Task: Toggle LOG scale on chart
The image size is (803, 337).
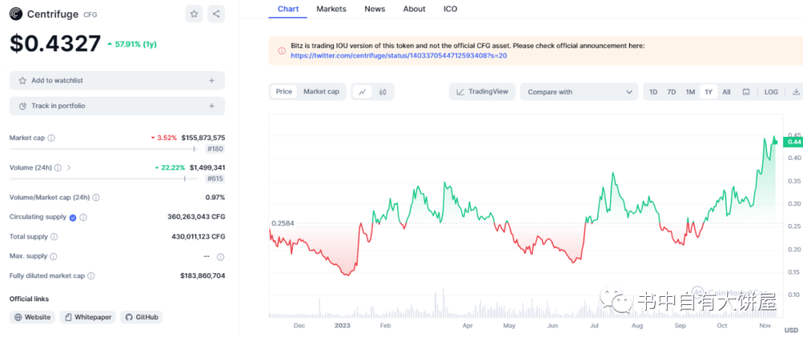Action: point(771,92)
